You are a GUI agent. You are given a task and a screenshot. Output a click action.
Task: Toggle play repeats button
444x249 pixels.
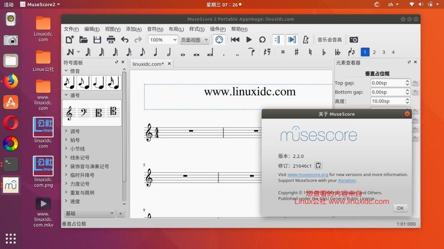coord(277,39)
